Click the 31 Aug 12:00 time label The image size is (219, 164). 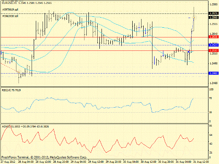[x=201, y=162]
